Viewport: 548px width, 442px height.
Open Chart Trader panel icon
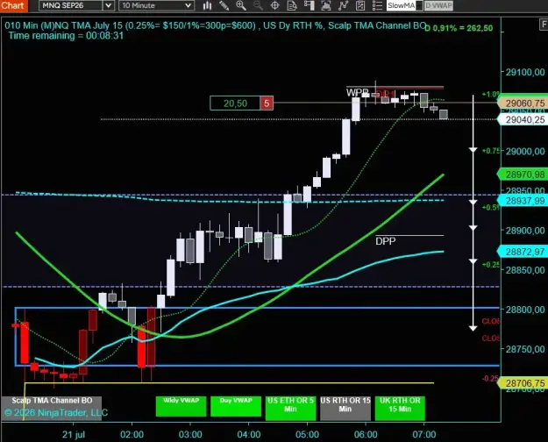pyautogui.click(x=310, y=5)
